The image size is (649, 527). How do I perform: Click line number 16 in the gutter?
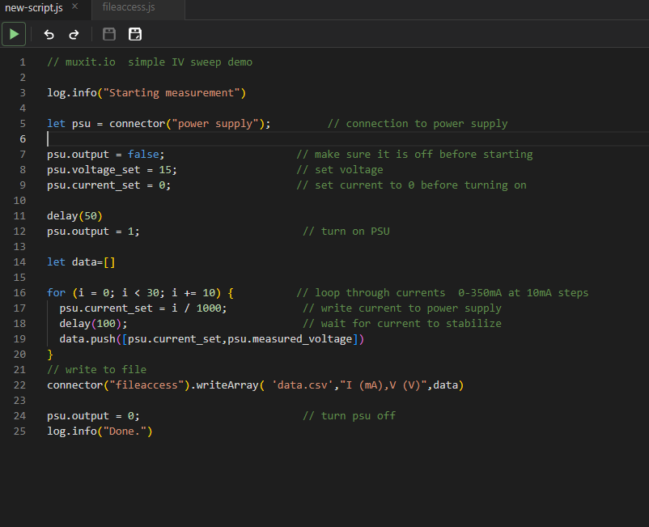tap(19, 293)
